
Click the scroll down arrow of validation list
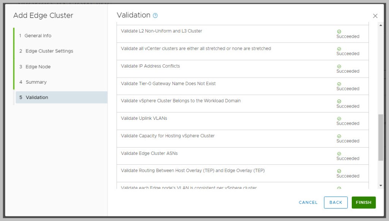pos(381,185)
